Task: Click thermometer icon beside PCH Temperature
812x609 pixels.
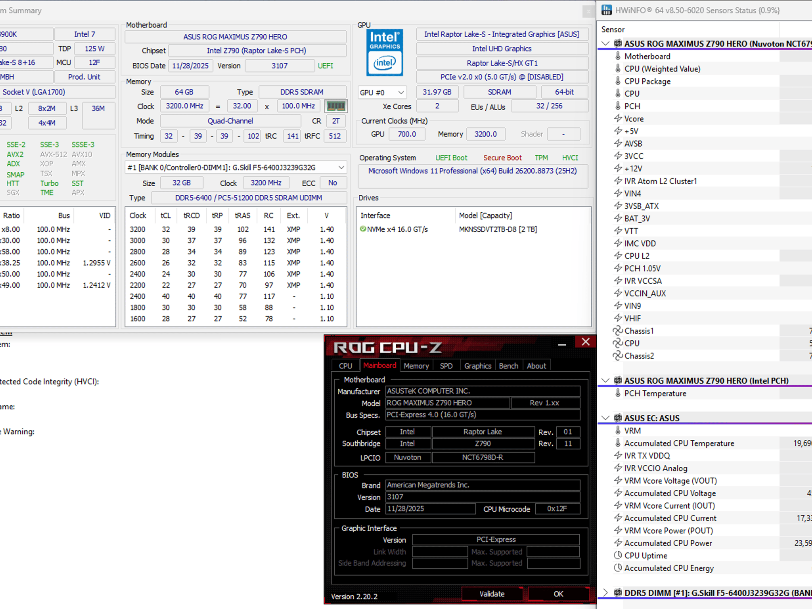Action: 618,393
